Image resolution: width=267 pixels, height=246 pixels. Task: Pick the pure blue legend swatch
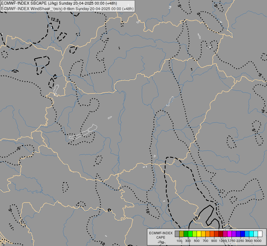(x=242, y=234)
